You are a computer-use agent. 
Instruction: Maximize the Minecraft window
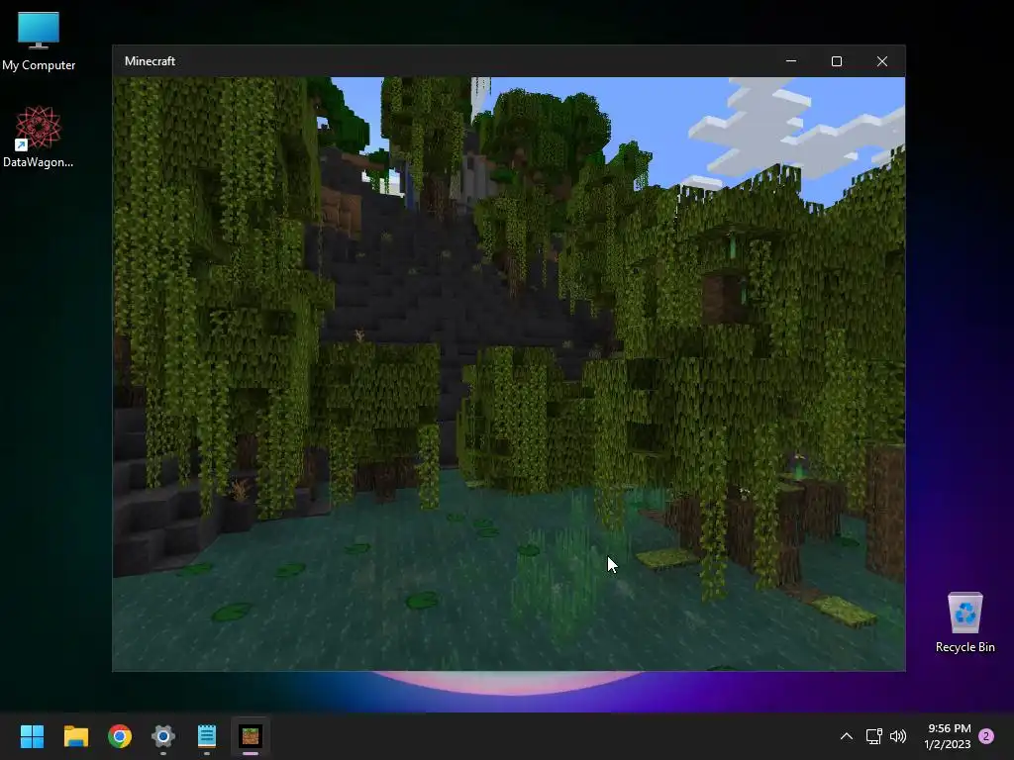[836, 61]
